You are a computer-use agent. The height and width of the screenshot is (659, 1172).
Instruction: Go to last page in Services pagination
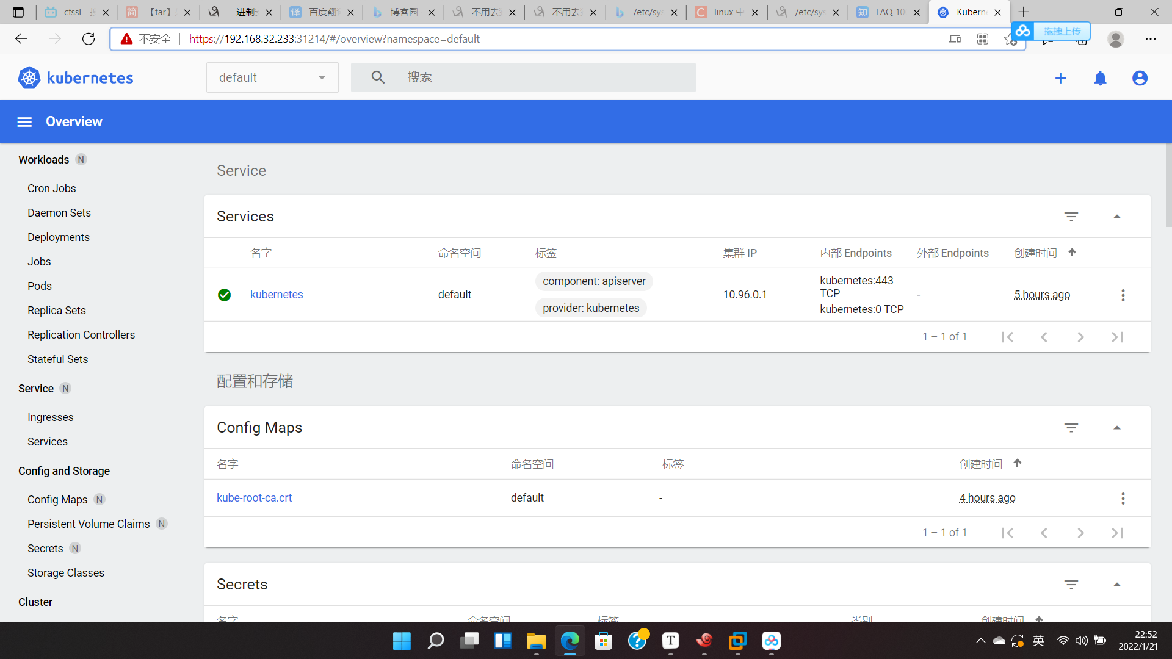point(1117,337)
